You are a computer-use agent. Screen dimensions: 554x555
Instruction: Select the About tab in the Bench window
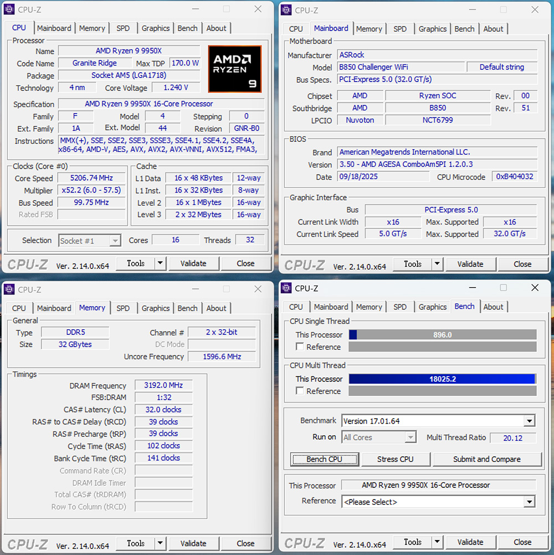coord(493,307)
